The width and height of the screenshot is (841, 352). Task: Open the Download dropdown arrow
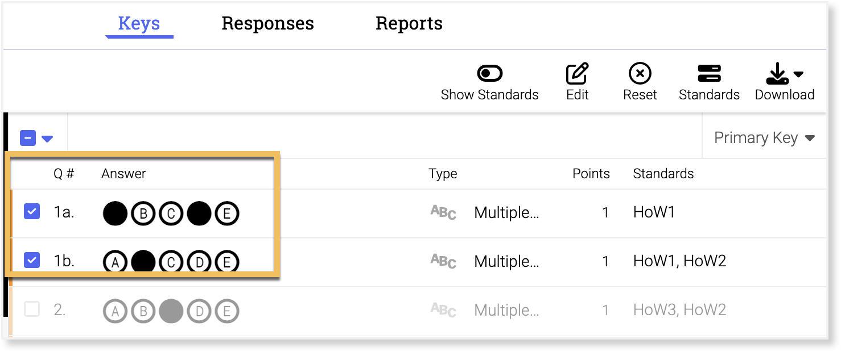(x=798, y=74)
